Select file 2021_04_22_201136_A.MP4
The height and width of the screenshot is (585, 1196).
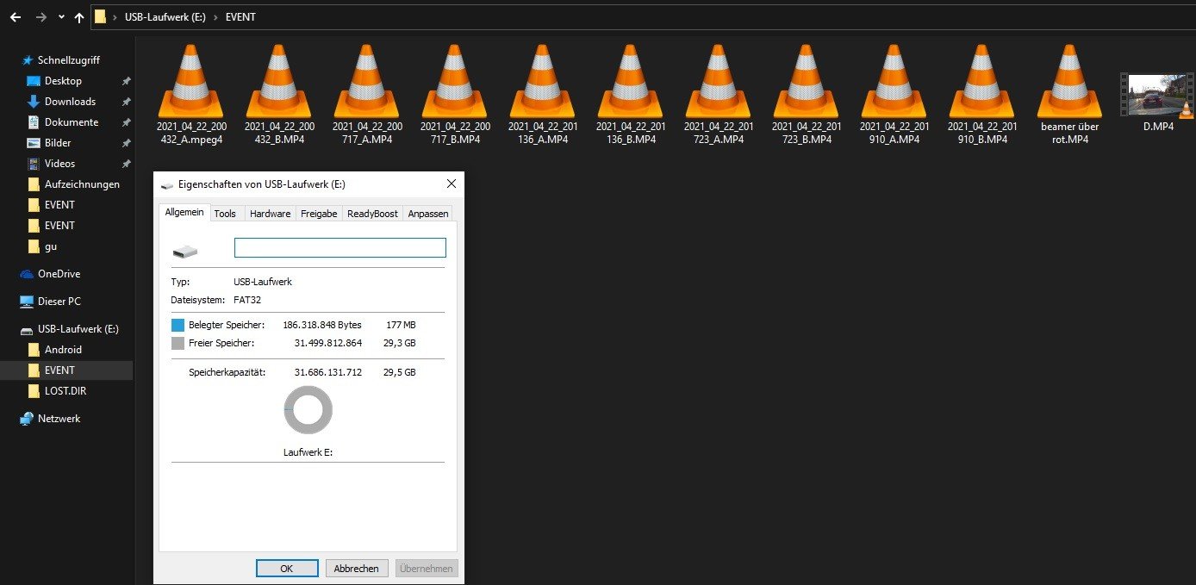[x=543, y=95]
